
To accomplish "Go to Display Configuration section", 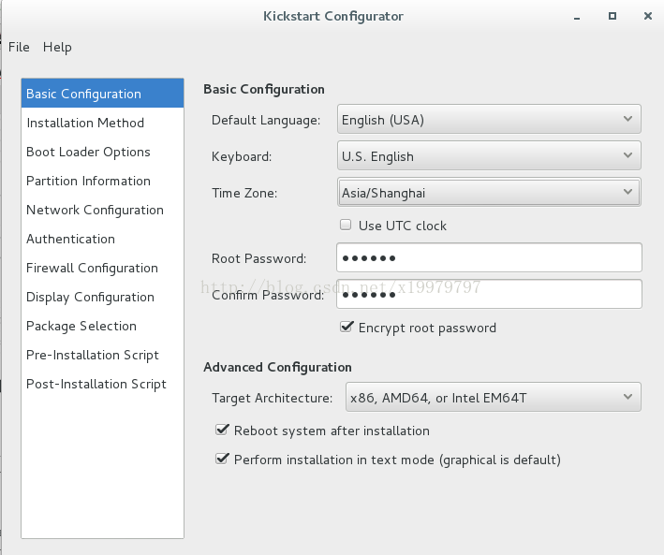I will 102,297.
